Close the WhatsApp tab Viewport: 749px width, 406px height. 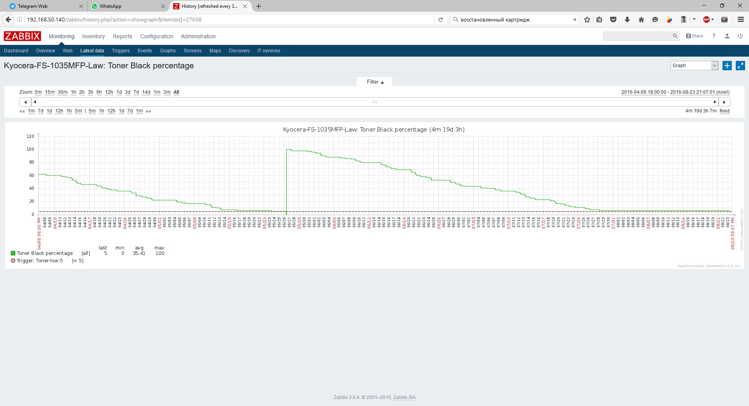pos(163,6)
